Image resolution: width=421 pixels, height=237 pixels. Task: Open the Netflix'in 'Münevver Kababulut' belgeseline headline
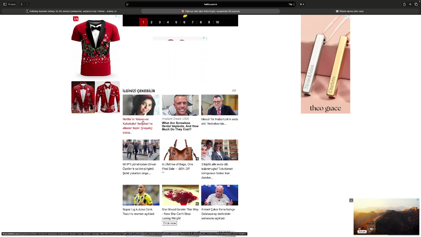(x=138, y=126)
